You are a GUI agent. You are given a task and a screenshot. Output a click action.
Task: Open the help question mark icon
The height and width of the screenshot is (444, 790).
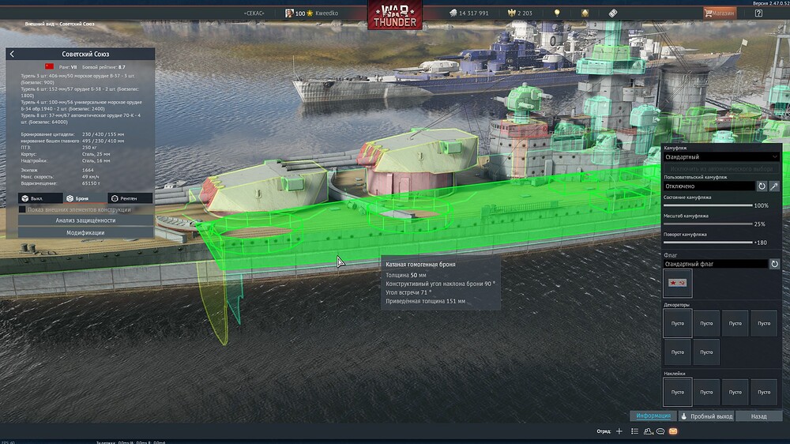758,13
